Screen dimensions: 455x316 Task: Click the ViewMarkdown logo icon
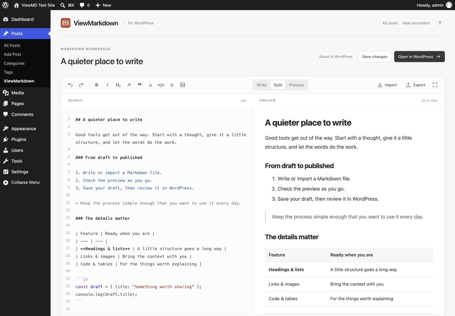[x=65, y=23]
